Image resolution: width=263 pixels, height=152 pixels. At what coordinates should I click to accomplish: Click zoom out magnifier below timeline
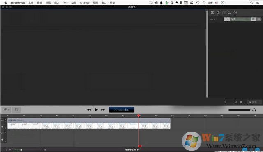[x=10, y=150]
